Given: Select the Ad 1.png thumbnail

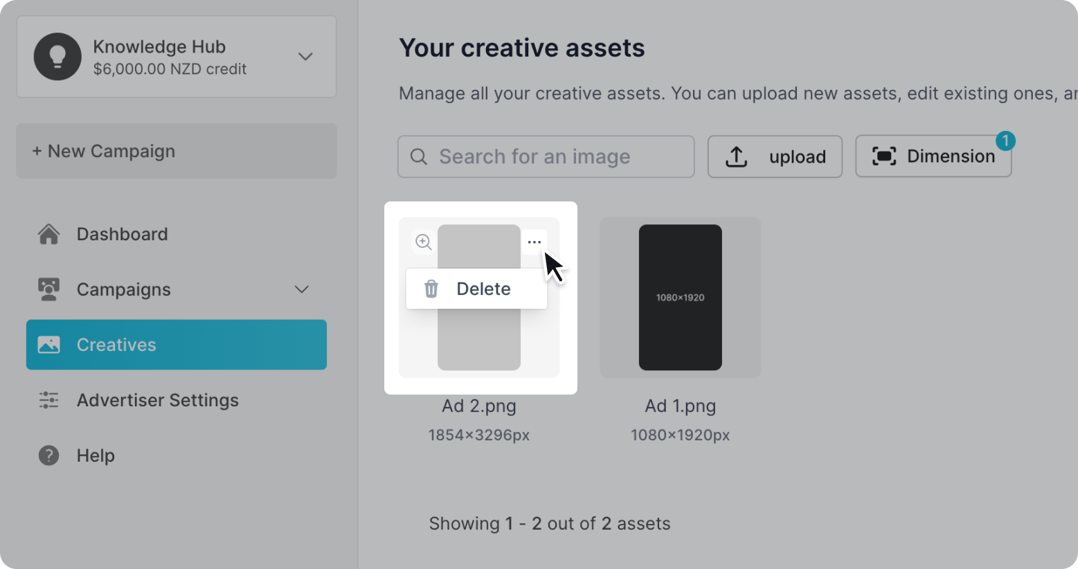Looking at the screenshot, I should tap(680, 297).
